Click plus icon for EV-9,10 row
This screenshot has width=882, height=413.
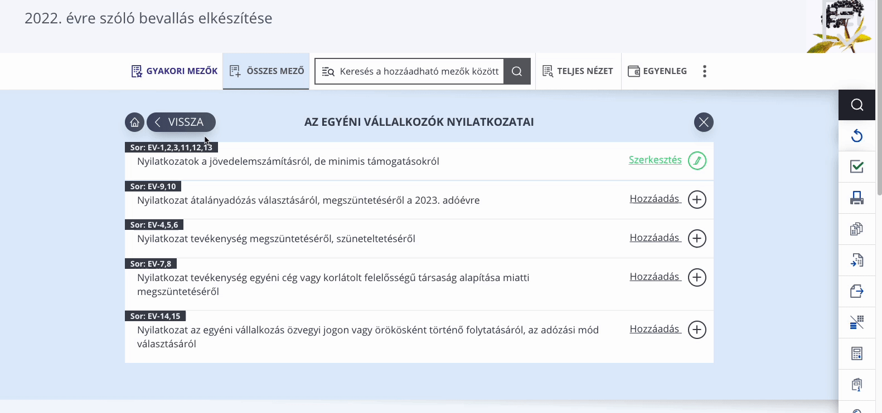coord(697,199)
